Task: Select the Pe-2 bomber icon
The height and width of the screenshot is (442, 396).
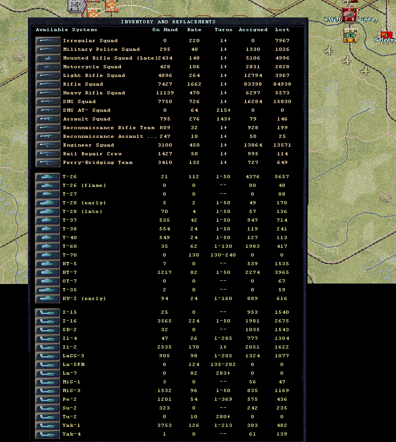Action: pyautogui.click(x=48, y=399)
